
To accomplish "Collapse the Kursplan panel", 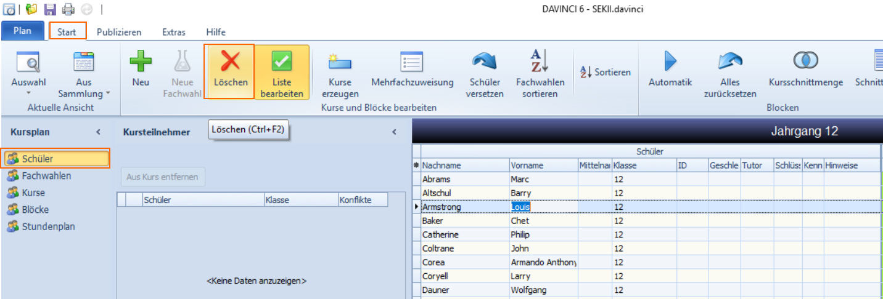I will [x=98, y=132].
